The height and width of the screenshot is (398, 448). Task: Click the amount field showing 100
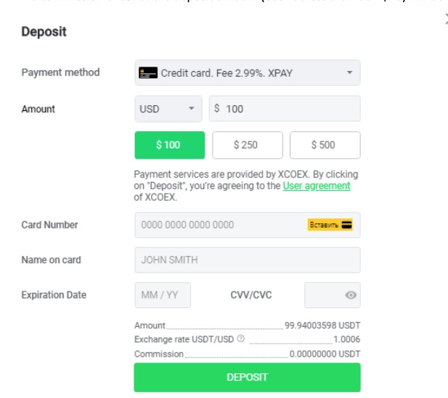coord(285,109)
